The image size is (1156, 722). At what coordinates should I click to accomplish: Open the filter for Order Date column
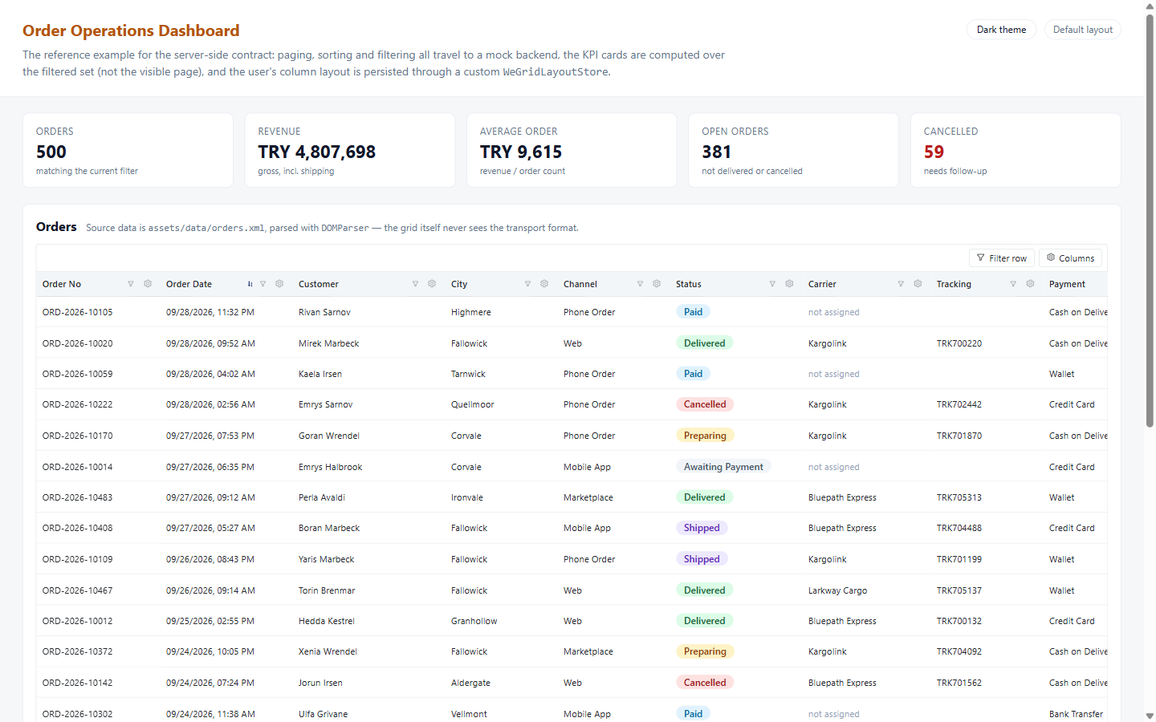point(263,284)
